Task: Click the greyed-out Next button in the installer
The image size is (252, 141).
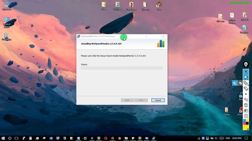Action: 141,100
